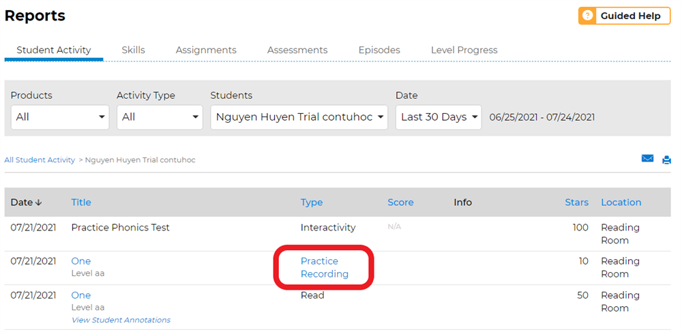Screen dimensions: 682x332
Task: Sort the table by Title column
Action: point(81,202)
